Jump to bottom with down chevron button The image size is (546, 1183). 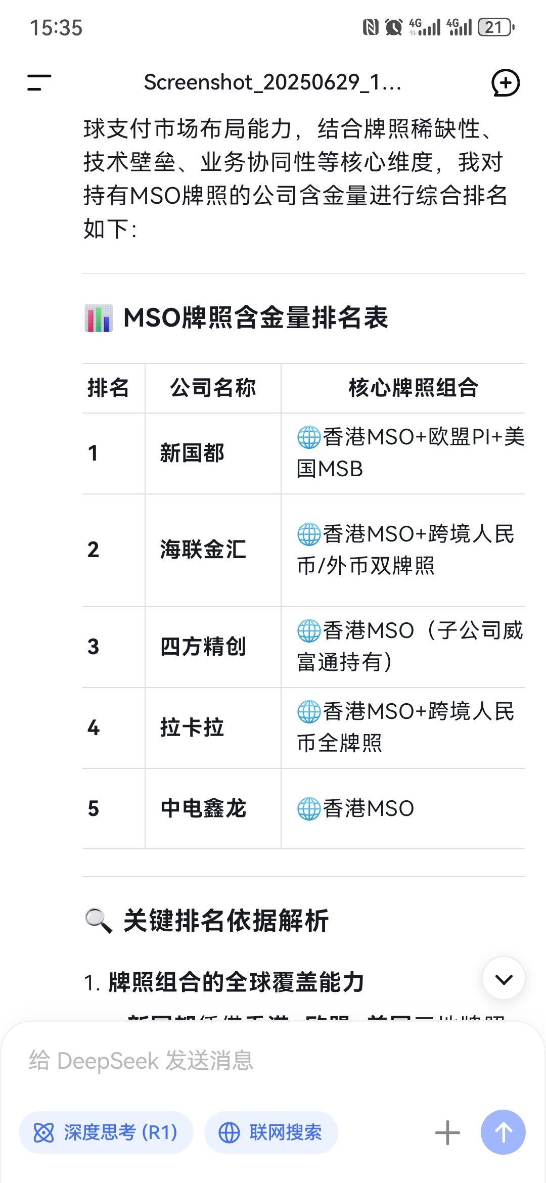click(504, 978)
